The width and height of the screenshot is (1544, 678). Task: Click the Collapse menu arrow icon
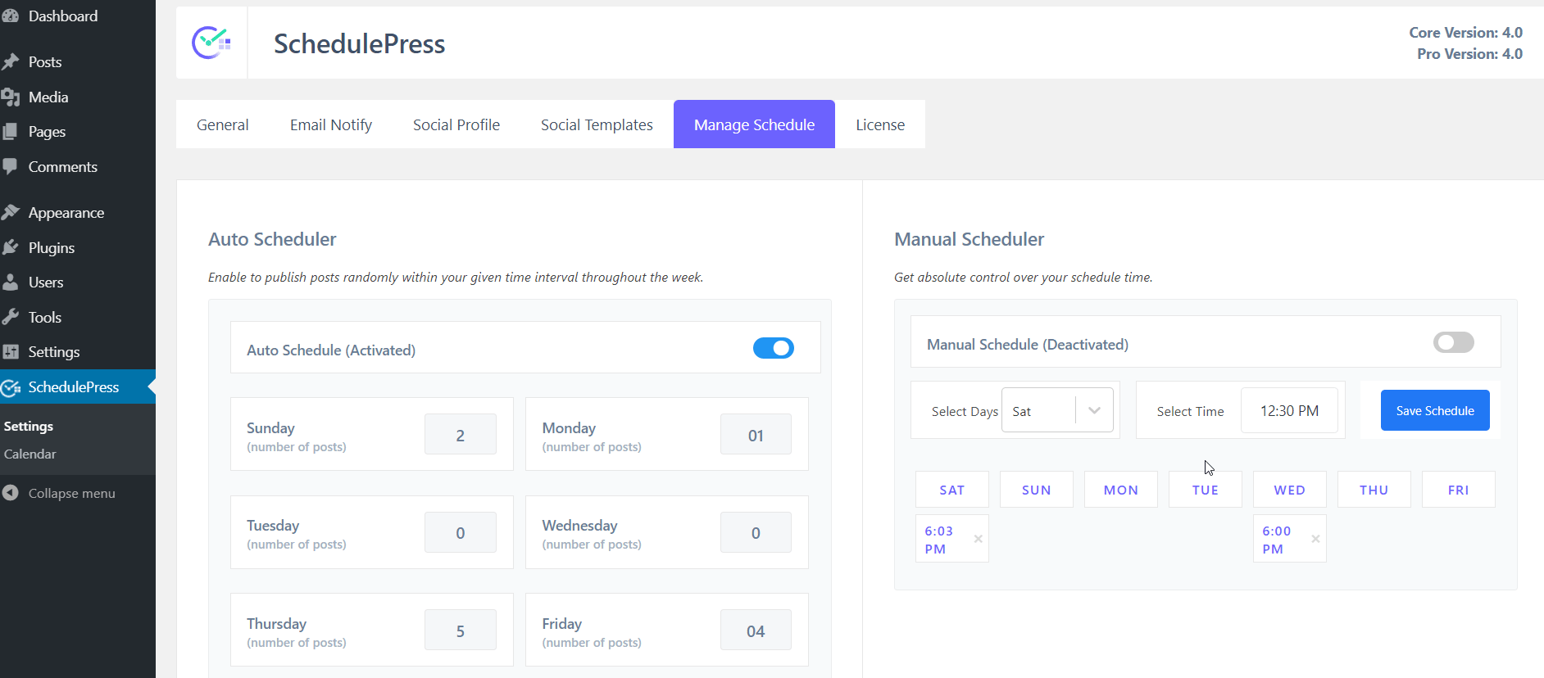click(x=11, y=493)
